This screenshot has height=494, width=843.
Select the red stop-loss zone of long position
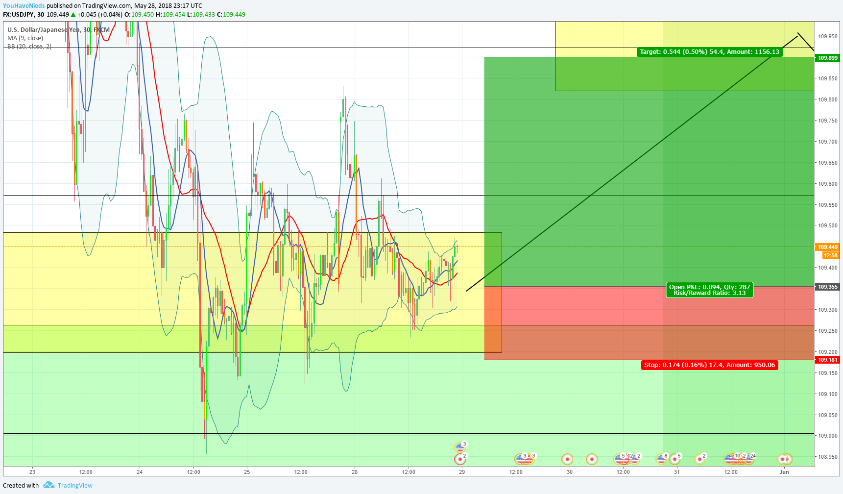coord(649,323)
